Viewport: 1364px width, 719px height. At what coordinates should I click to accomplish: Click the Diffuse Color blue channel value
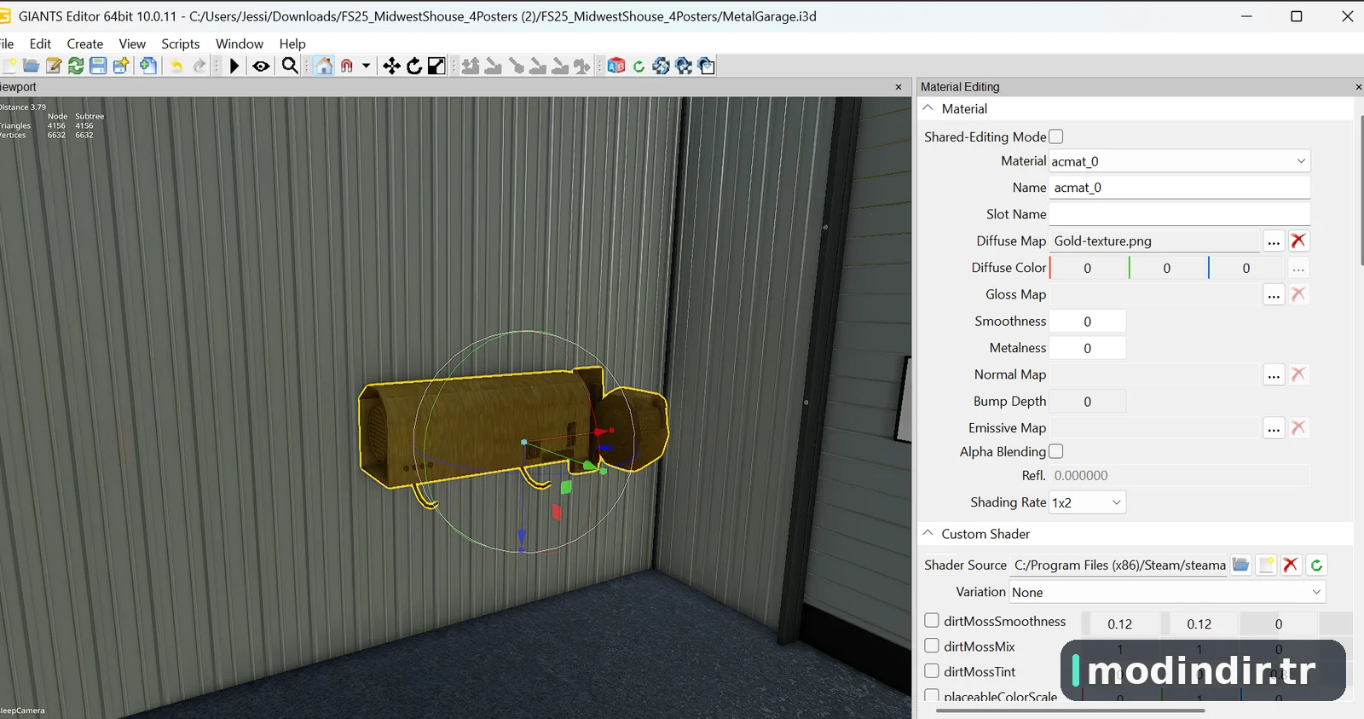coord(1246,268)
